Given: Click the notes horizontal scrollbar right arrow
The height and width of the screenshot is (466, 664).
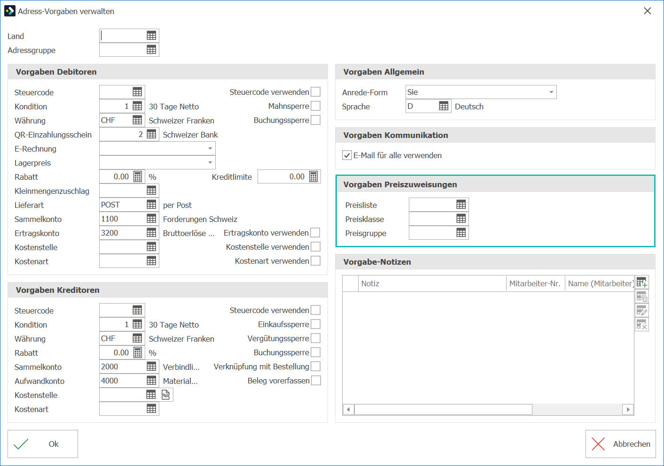Looking at the screenshot, I should [628, 409].
